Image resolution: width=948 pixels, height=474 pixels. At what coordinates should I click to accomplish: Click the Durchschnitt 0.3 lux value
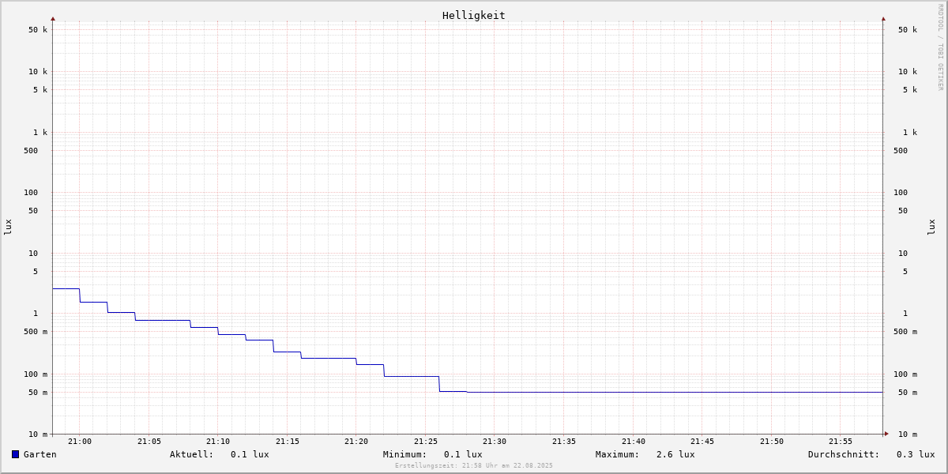916,454
